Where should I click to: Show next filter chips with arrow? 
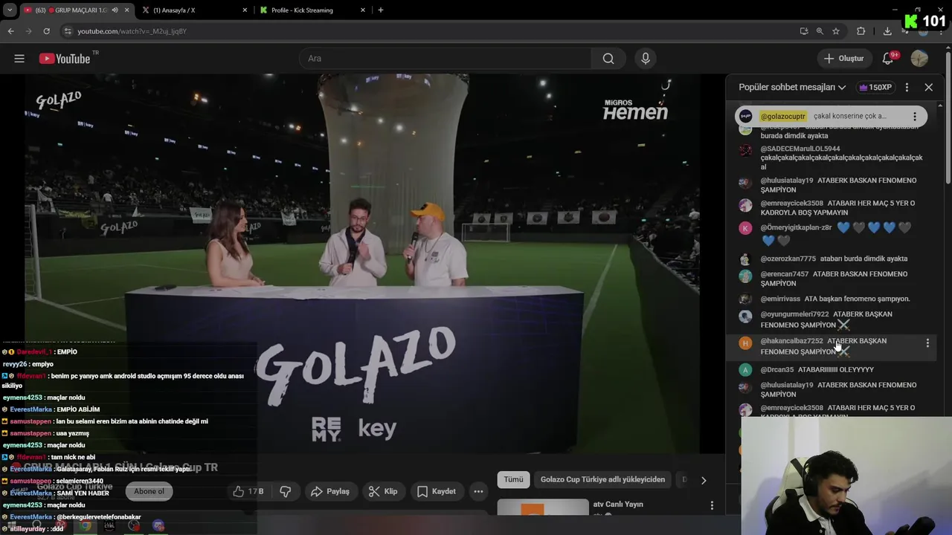(x=704, y=480)
